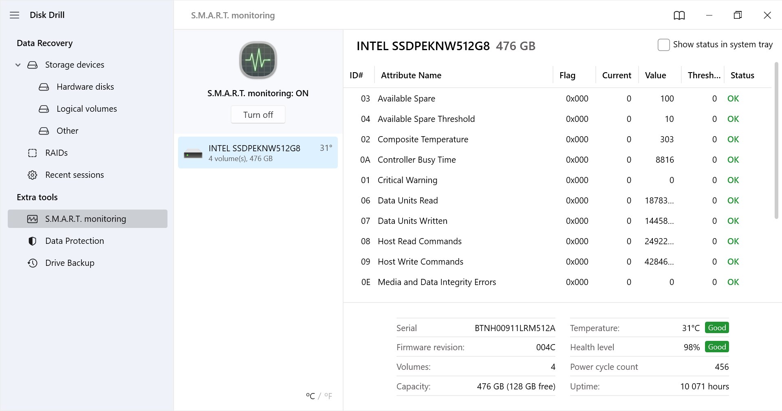Click Controller Busy Time value 8816
Viewport: 782px width, 411px height.
click(665, 160)
